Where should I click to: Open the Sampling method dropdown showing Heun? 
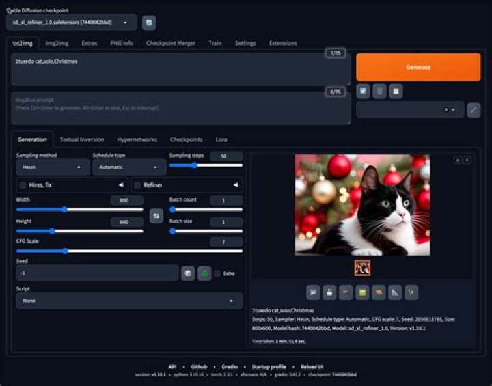pos(53,167)
